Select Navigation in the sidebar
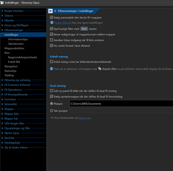 tap(11, 66)
